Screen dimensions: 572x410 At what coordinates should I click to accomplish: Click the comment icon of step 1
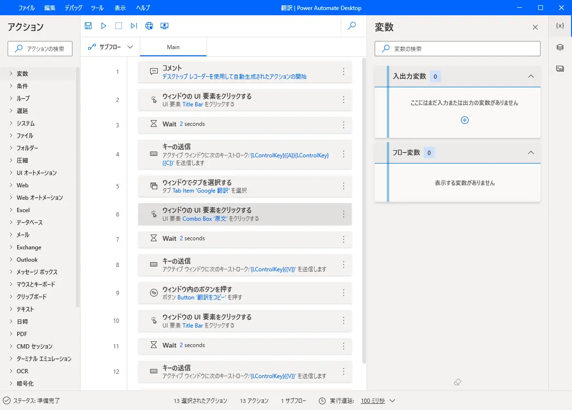[153, 72]
